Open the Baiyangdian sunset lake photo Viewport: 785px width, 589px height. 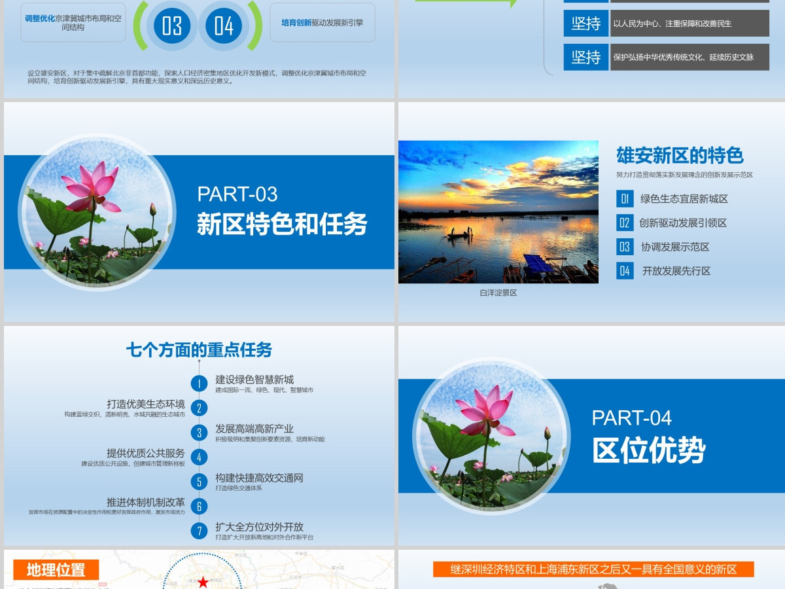(498, 212)
